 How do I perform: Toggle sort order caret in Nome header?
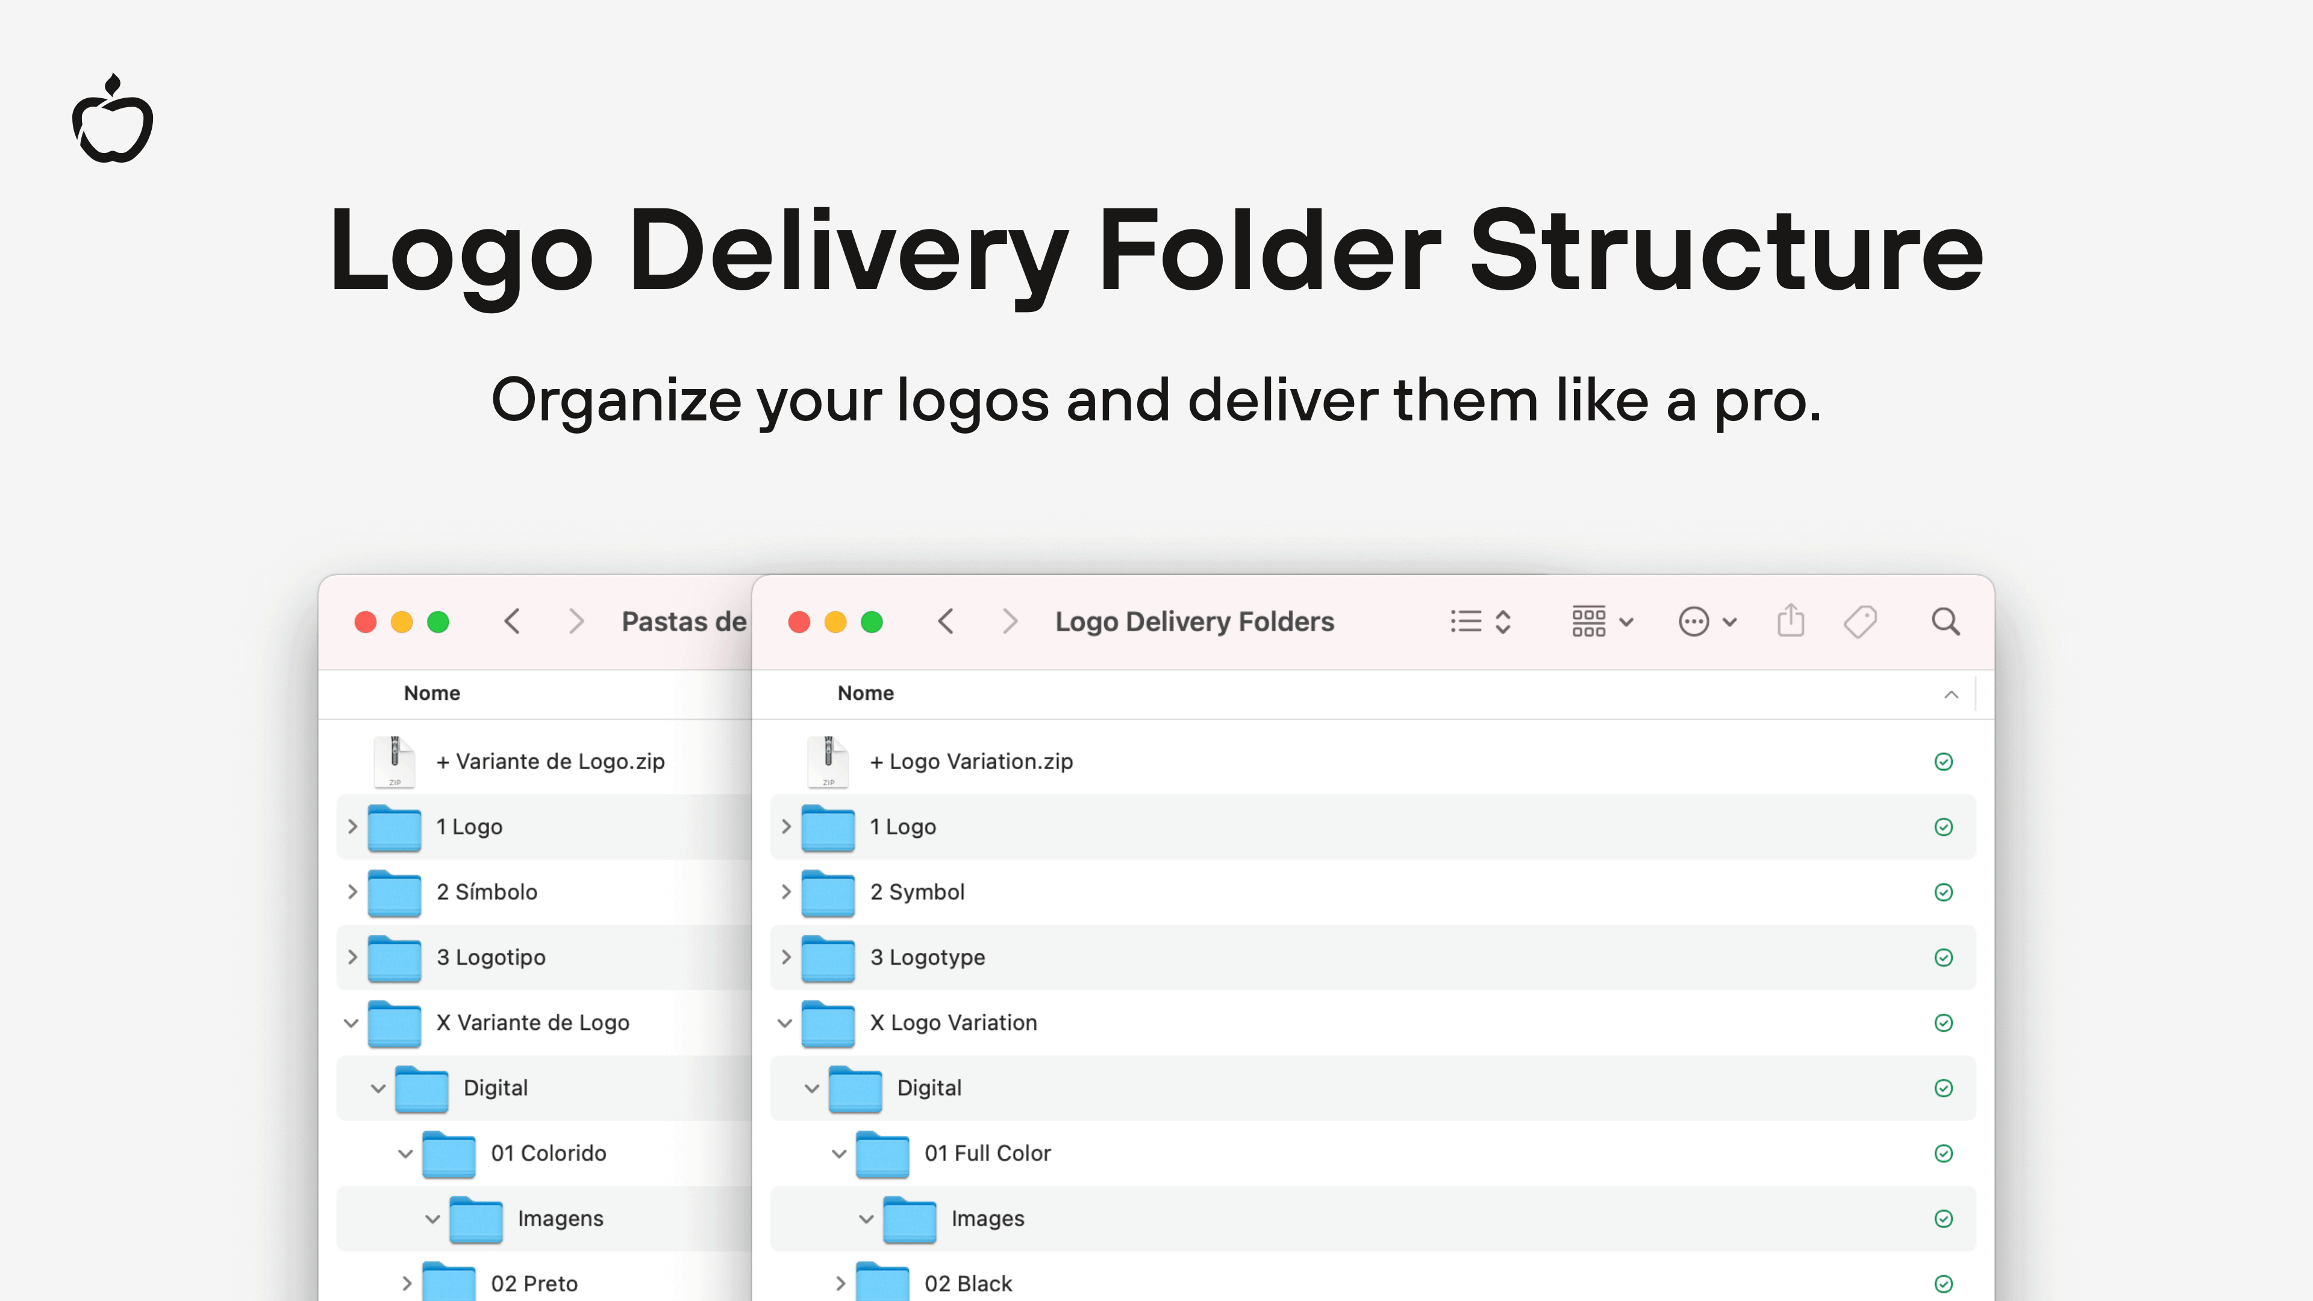pos(1951,694)
